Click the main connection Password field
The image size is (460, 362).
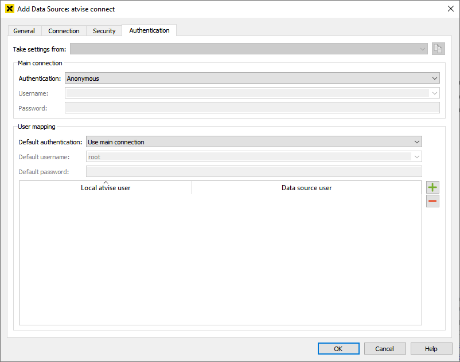pos(252,108)
